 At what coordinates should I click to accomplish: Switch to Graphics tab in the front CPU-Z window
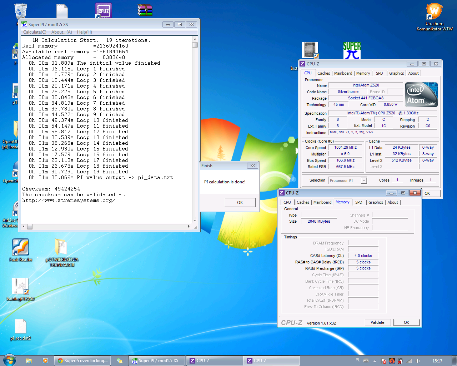tap(376, 202)
